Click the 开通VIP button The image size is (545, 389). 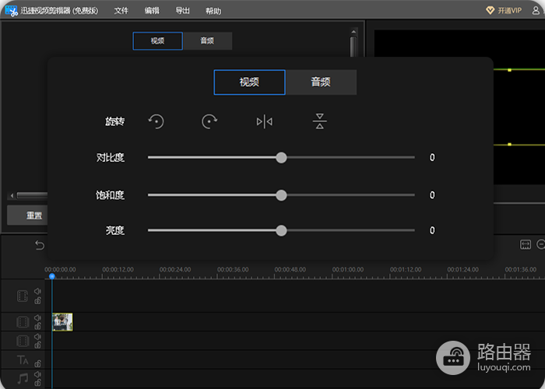504,10
